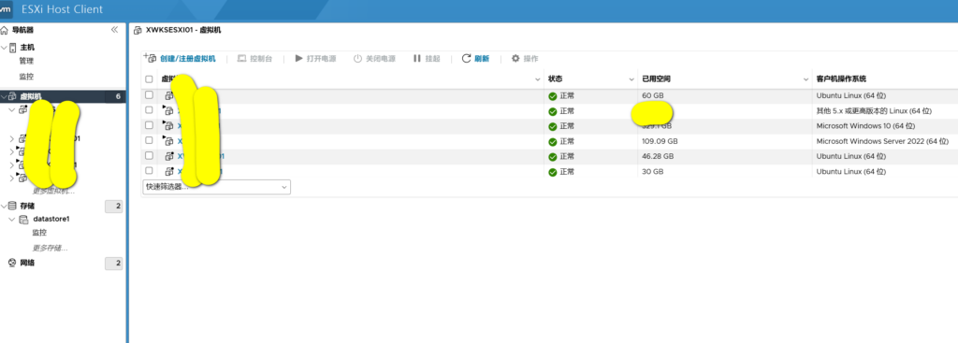This screenshot has height=343, width=958.
Task: Click Microsoft Windows 10 (64 位) cell
Action: coord(865,126)
